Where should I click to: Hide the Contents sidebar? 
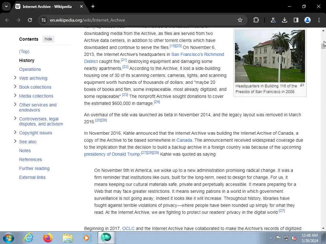click(48, 39)
